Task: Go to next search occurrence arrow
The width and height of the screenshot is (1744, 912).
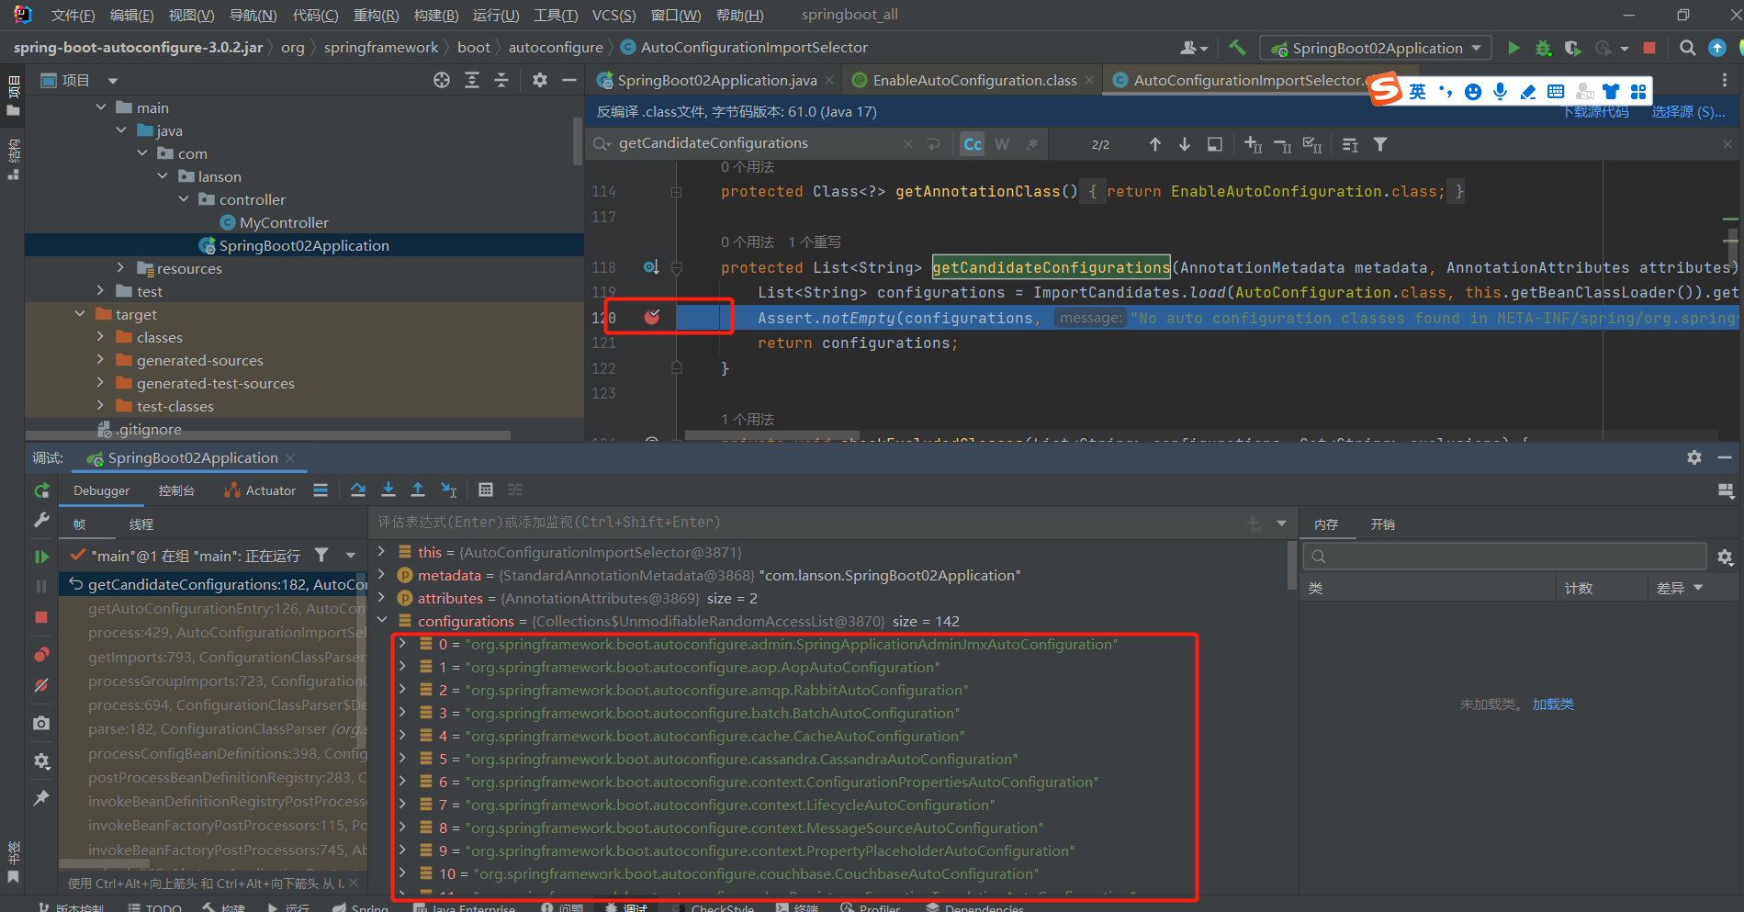Action: (x=1185, y=144)
